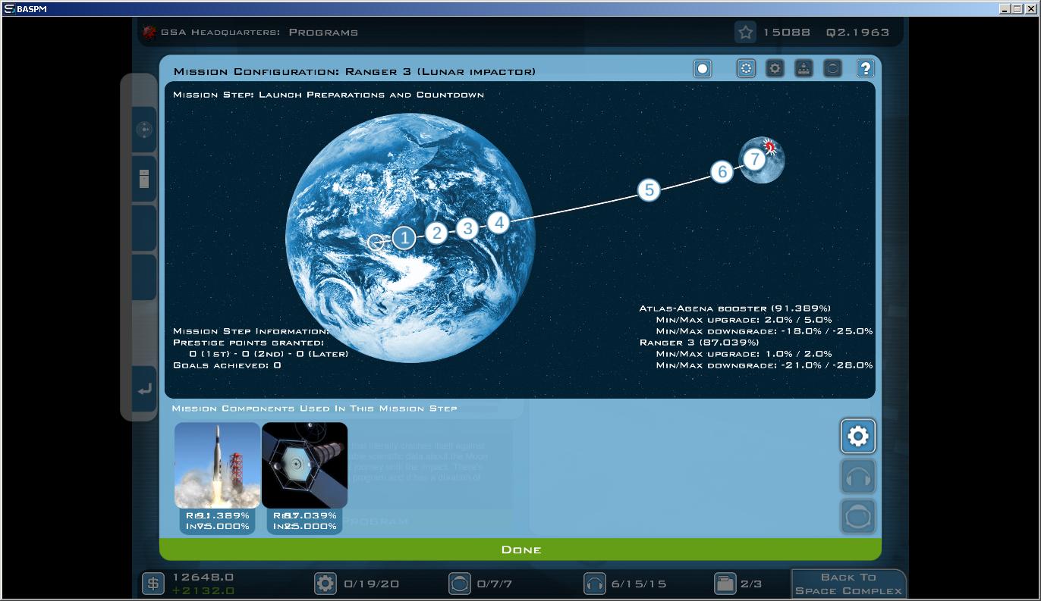Click the building icon in left sidebar

[x=144, y=179]
